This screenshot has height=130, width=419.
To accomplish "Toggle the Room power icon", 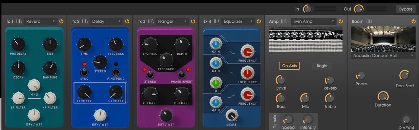I will click(414, 21).
